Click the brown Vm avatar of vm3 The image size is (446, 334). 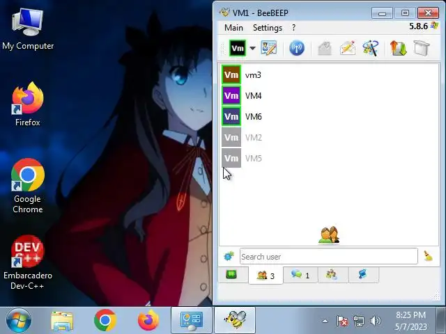coord(231,74)
